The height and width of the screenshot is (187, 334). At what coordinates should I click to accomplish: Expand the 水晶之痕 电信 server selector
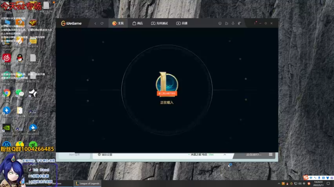click(225, 155)
